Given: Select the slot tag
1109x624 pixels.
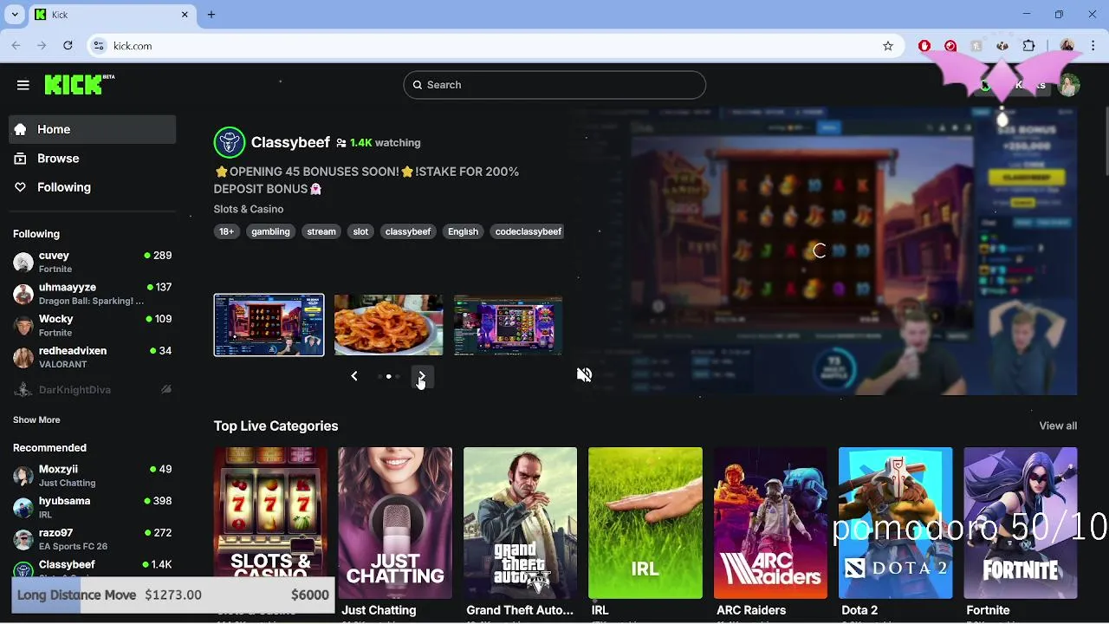Looking at the screenshot, I should point(360,231).
